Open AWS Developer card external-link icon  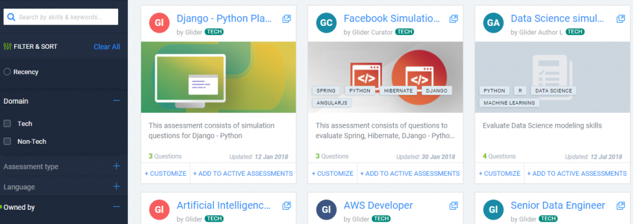[x=454, y=206]
